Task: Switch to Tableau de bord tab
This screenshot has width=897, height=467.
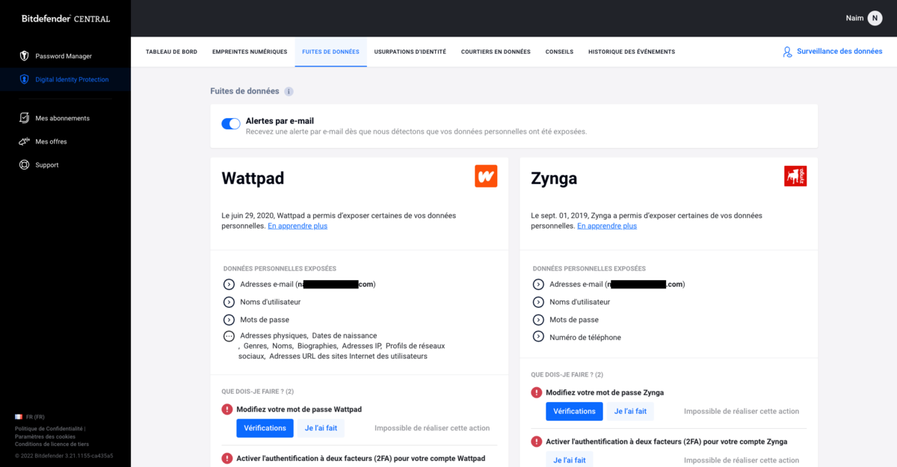Action: click(171, 52)
